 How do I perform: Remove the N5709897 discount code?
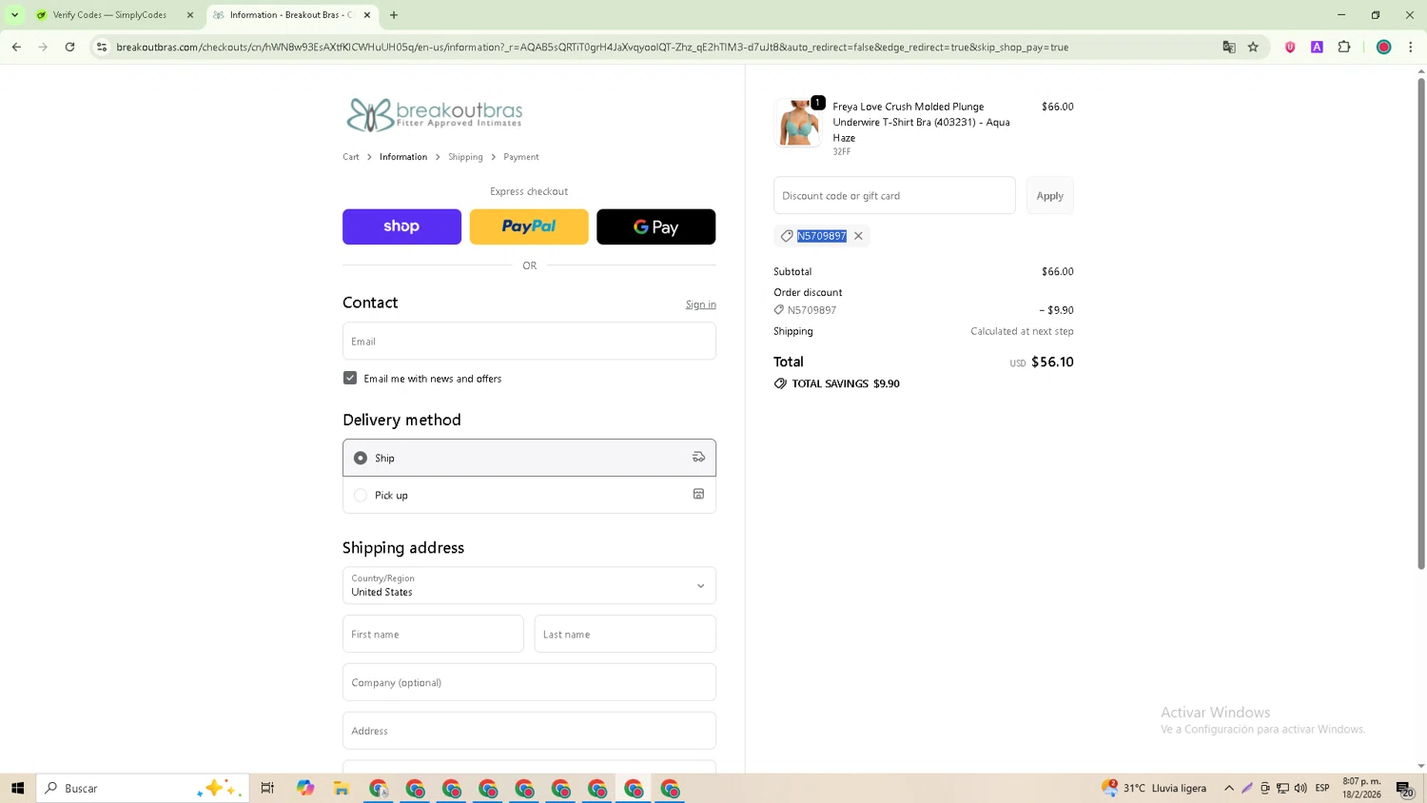tap(858, 236)
